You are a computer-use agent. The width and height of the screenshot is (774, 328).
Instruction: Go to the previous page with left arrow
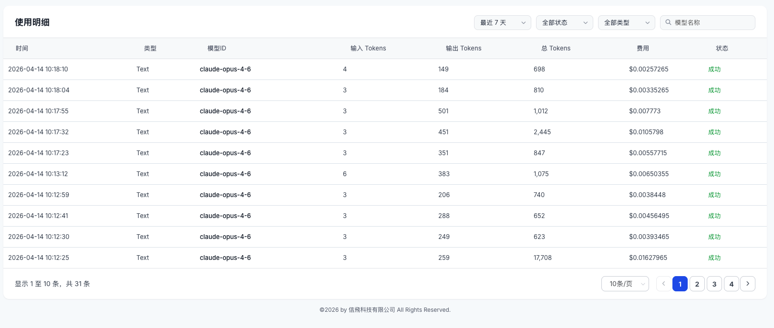pos(663,284)
